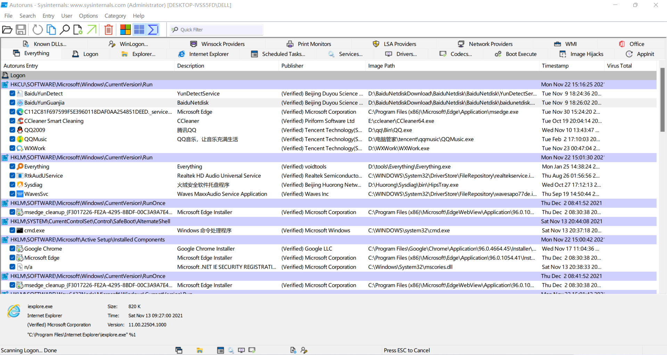Click the Save floppy disk icon
Screen dimensions: 667x355
21,30
